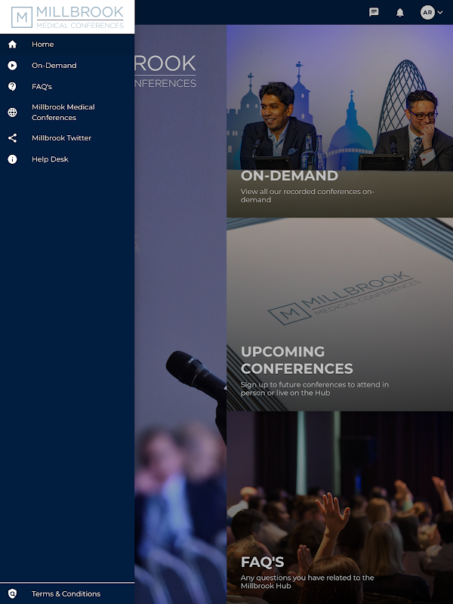This screenshot has width=453, height=604.
Task: Click "Any questions you have related" description text
Action: (307, 581)
